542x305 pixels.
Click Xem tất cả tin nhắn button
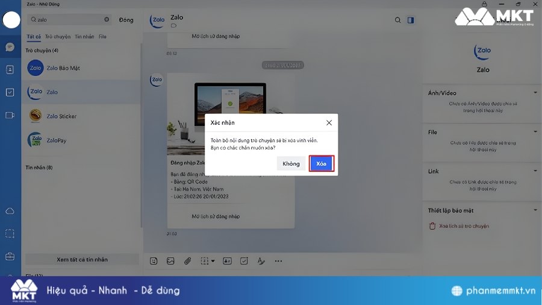point(83,259)
